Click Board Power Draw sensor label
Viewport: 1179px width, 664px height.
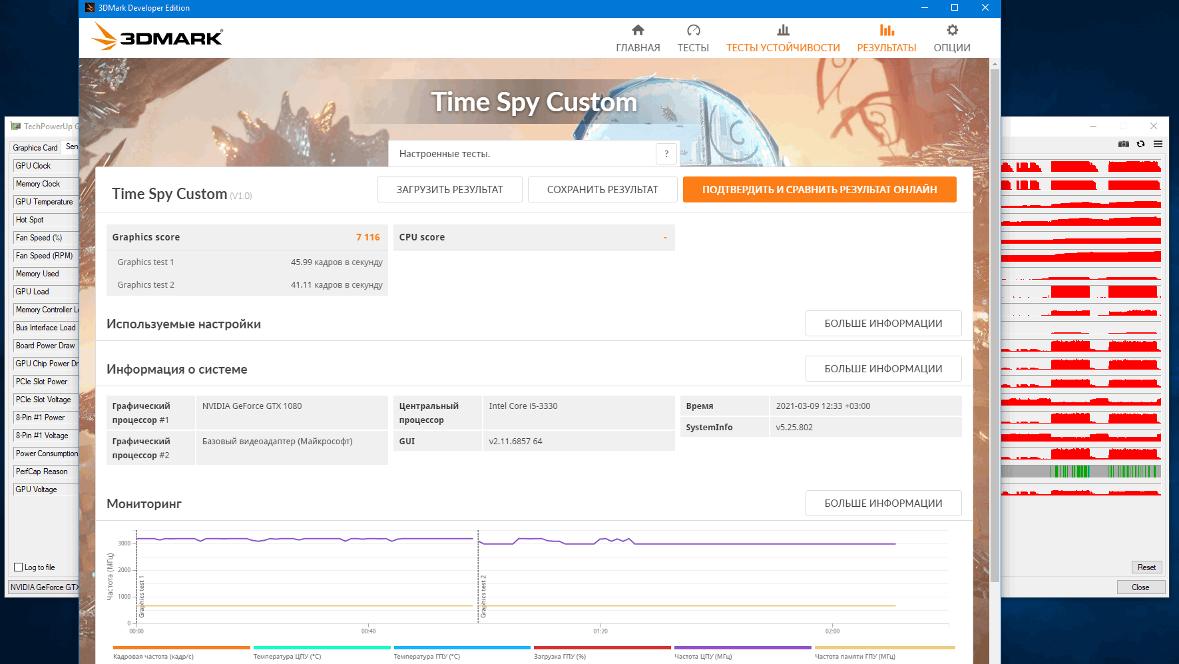(45, 346)
